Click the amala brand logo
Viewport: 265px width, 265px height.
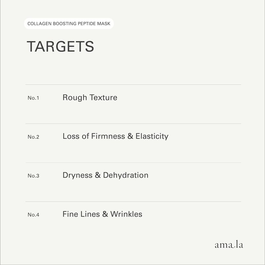pyautogui.click(x=229, y=245)
